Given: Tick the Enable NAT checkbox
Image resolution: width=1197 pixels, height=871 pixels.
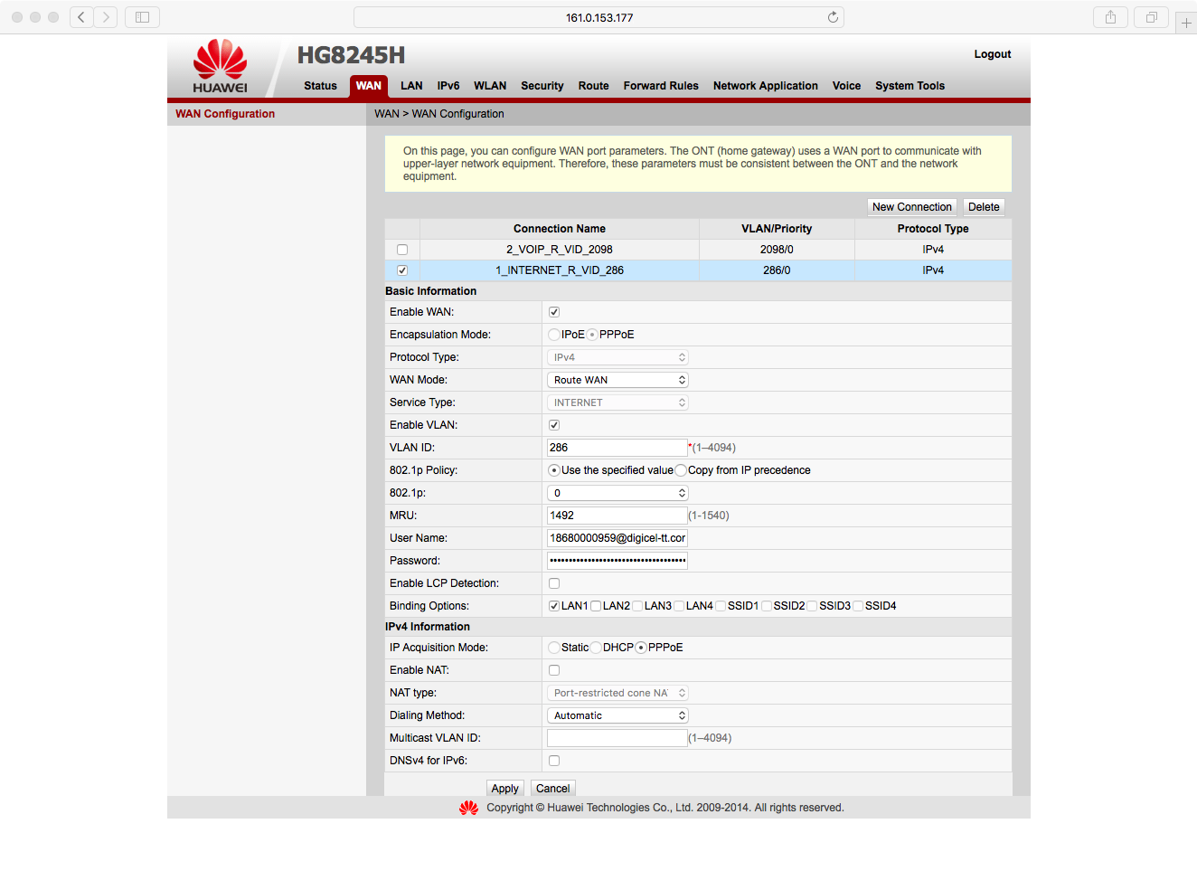Looking at the screenshot, I should click(x=554, y=670).
